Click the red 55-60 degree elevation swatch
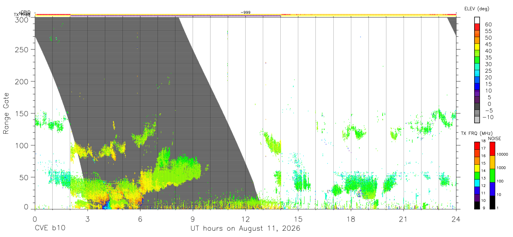The width and height of the screenshot is (513, 237). [x=477, y=27]
